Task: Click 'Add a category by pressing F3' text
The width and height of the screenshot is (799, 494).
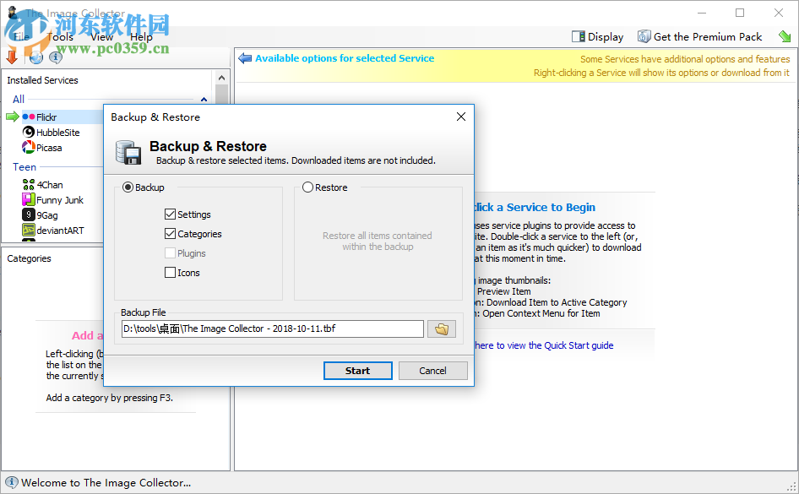Action: tap(110, 398)
